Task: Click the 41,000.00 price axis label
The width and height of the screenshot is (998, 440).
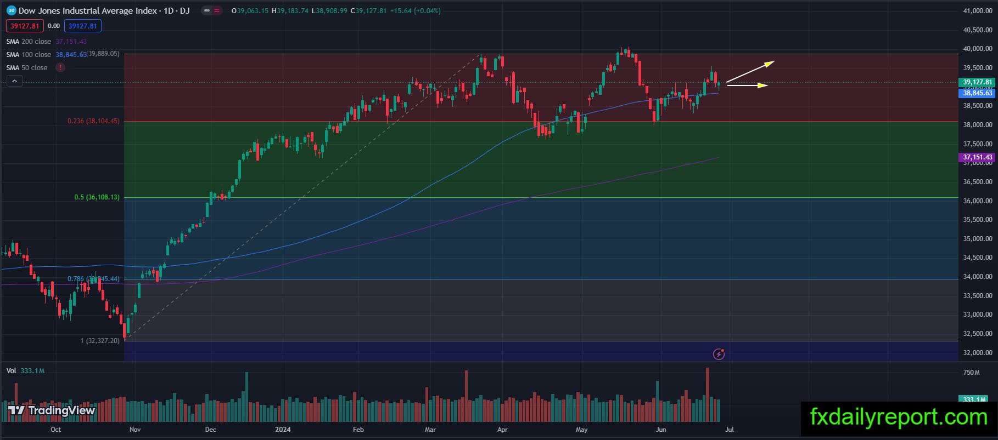Action: 978,11
